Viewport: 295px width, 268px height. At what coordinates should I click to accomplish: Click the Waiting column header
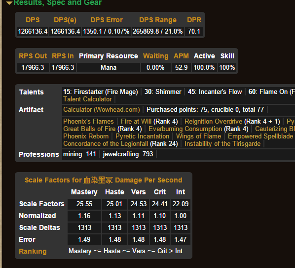tap(155, 56)
